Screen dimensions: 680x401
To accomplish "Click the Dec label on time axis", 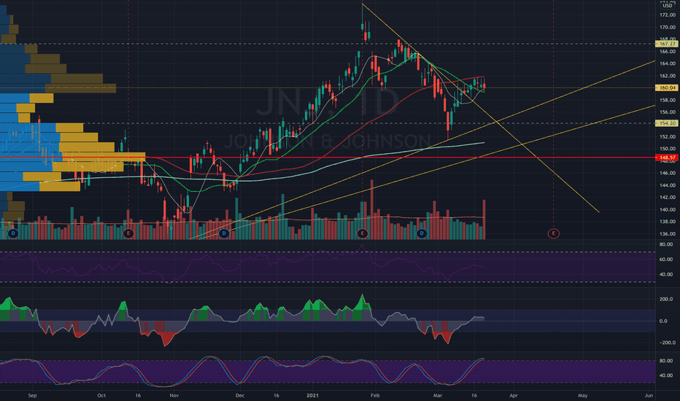I will pos(240,395).
